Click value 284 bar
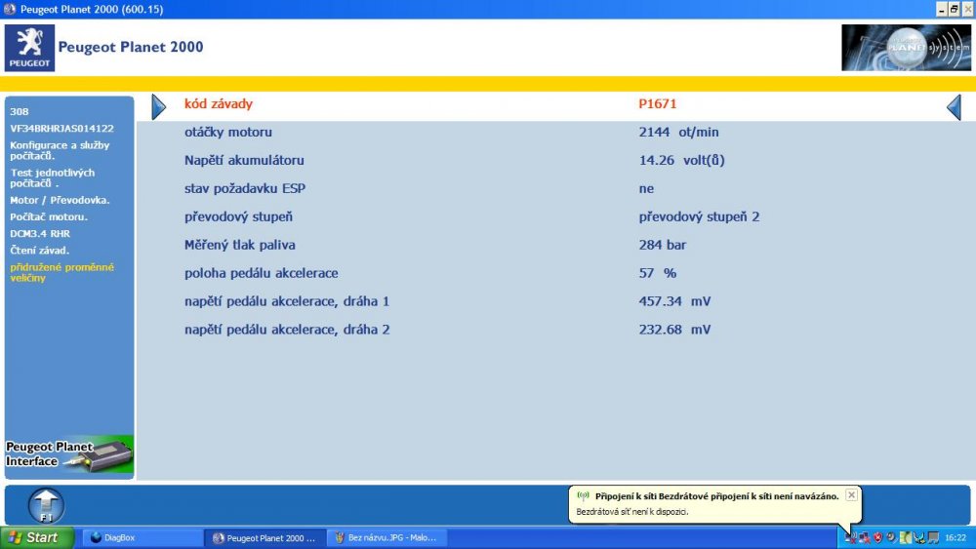Screen dimensions: 976x549 pos(663,245)
